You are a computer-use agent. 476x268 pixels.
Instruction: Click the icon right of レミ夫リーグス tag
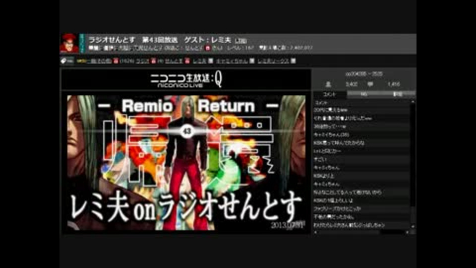coord(293,61)
